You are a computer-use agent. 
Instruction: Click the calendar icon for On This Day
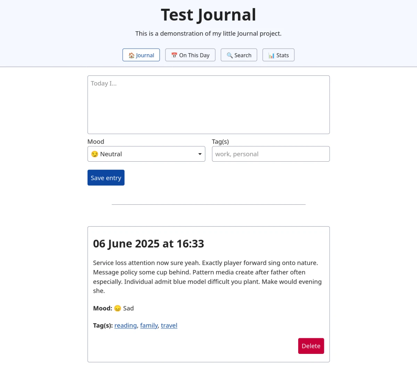click(174, 55)
